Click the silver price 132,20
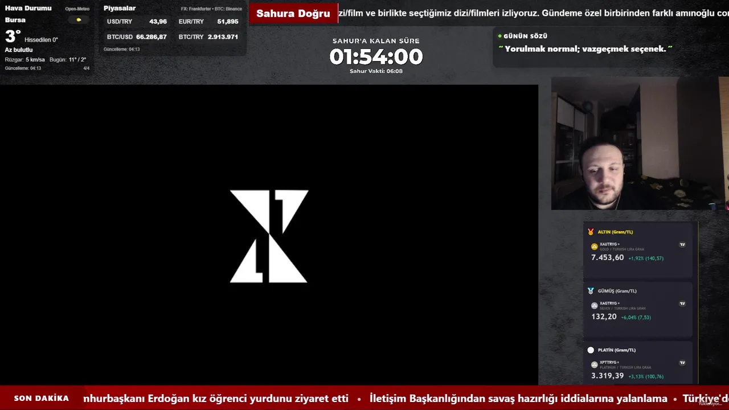The width and height of the screenshot is (729, 410). click(x=604, y=317)
